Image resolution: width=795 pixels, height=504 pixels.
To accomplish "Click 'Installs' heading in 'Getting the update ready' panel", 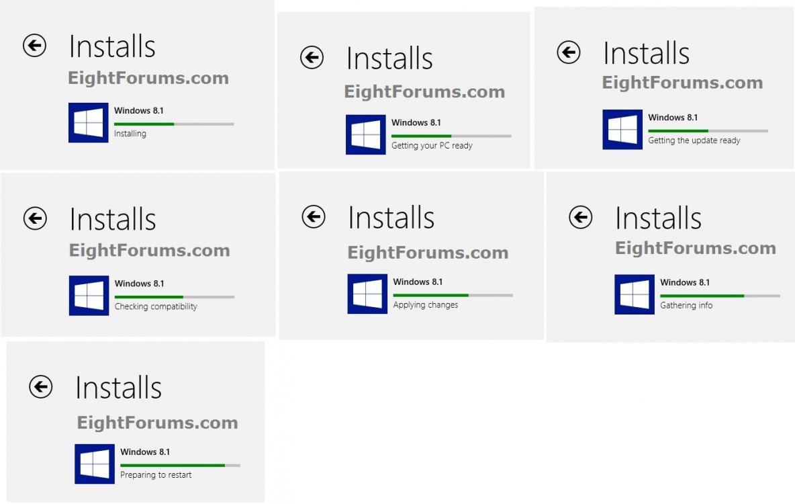I will (x=646, y=53).
